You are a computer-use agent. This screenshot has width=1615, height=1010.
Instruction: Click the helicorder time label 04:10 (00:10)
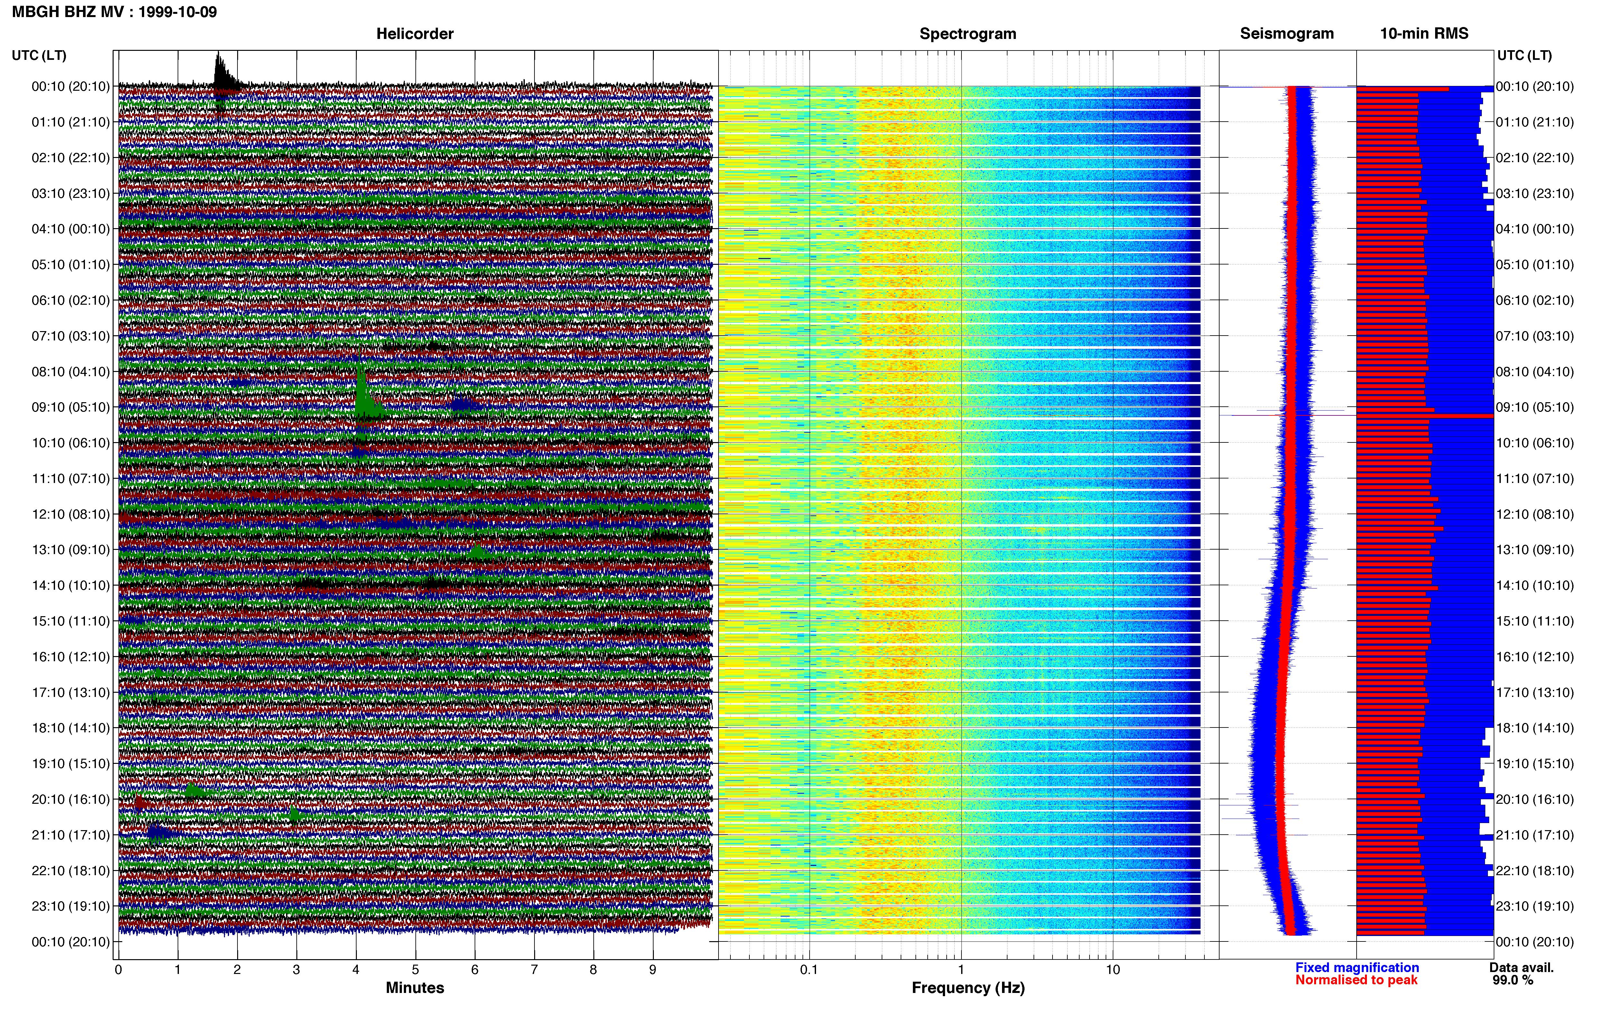pyautogui.click(x=71, y=229)
